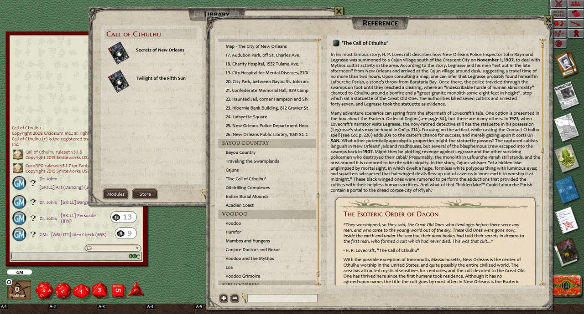Screen dimensions: 584x314
Task: Open the 'Loa' entry
Action: [229, 267]
